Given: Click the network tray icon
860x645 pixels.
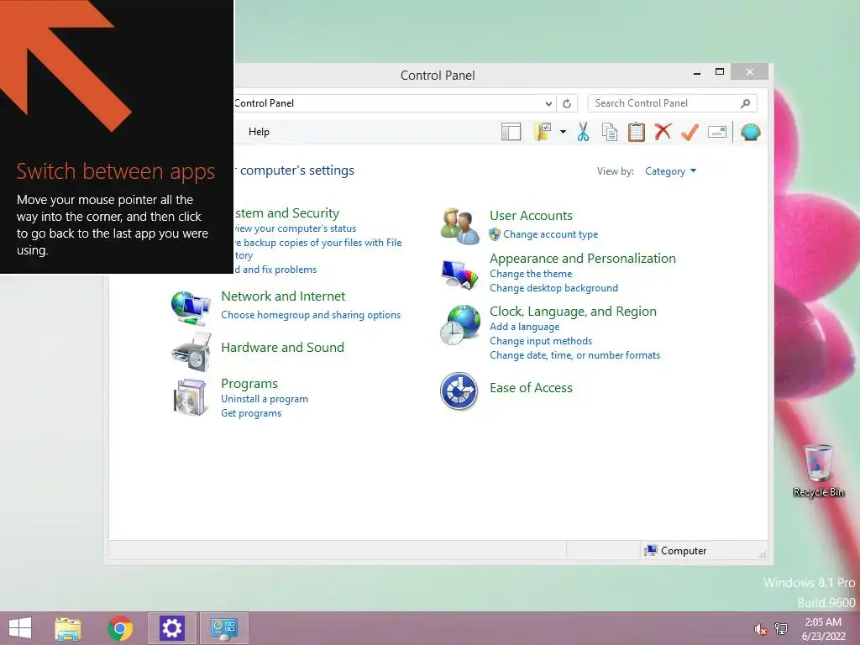Looking at the screenshot, I should 781,628.
